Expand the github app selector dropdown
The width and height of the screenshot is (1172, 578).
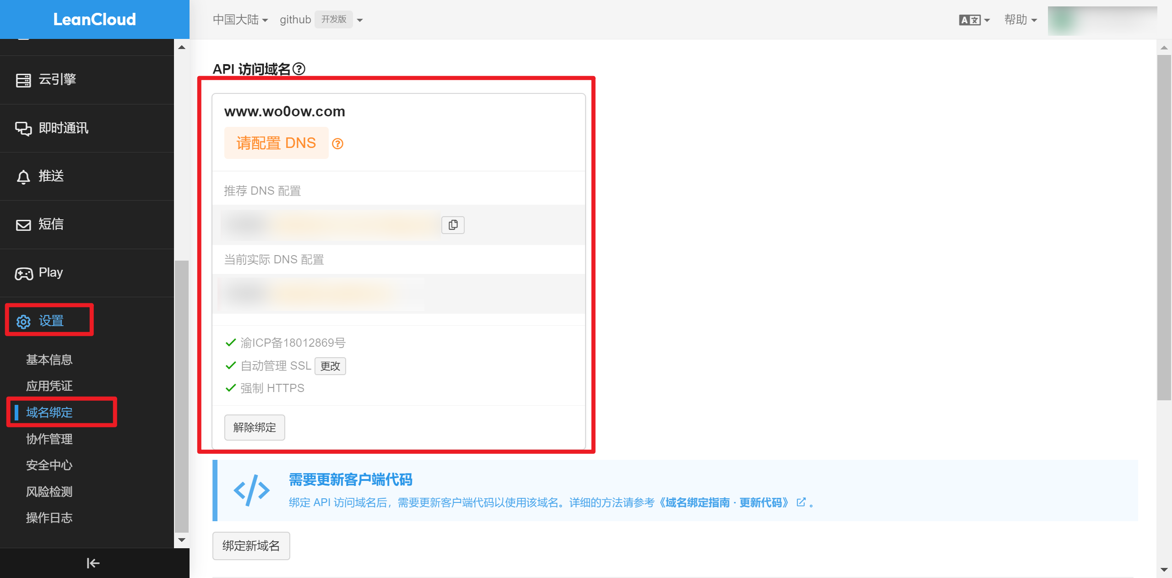pos(360,20)
